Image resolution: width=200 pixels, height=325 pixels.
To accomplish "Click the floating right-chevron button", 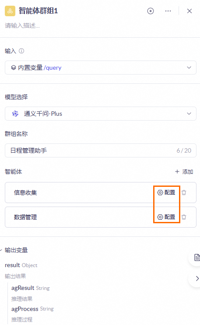I will point(197,279).
